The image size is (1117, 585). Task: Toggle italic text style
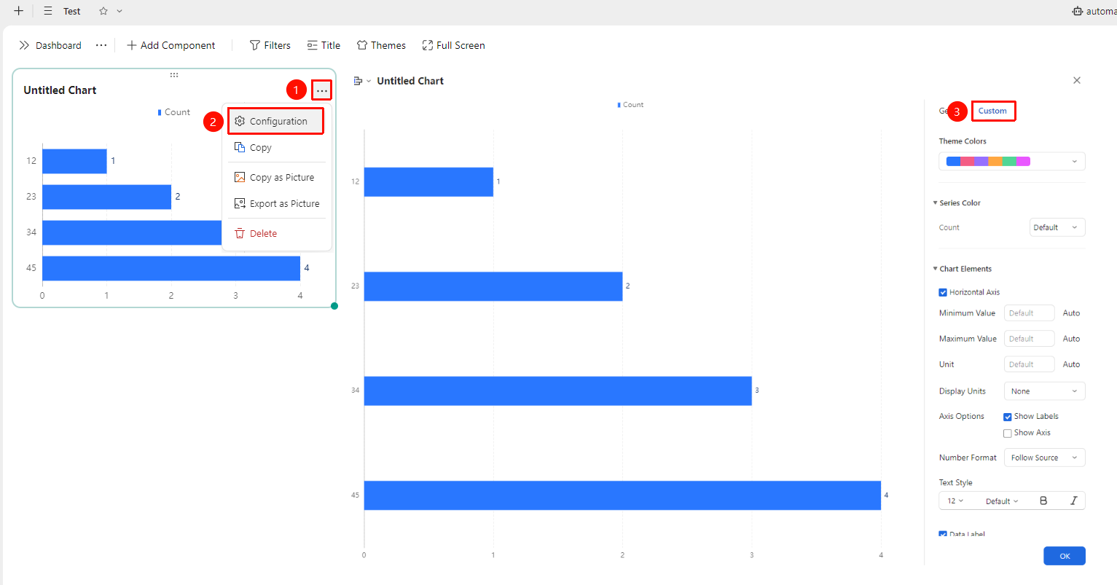click(1073, 501)
